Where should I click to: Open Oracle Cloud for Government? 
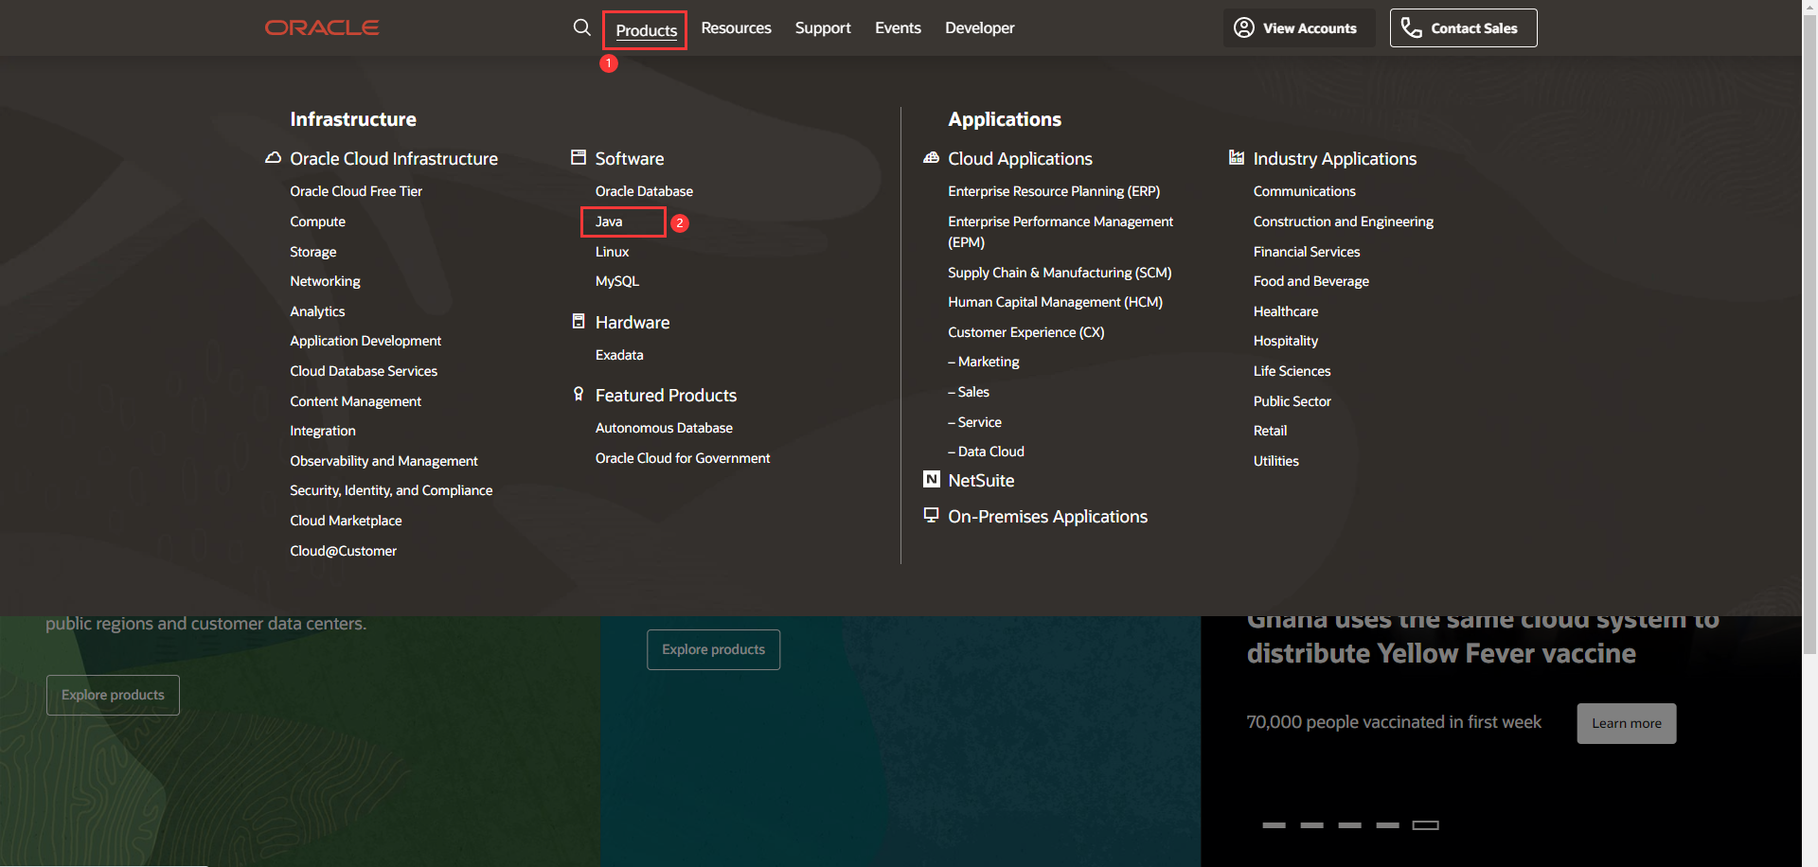pos(683,458)
